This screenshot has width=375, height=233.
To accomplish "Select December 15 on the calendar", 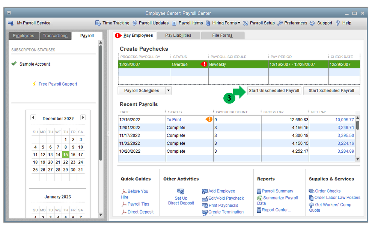I will tap(65, 155).
